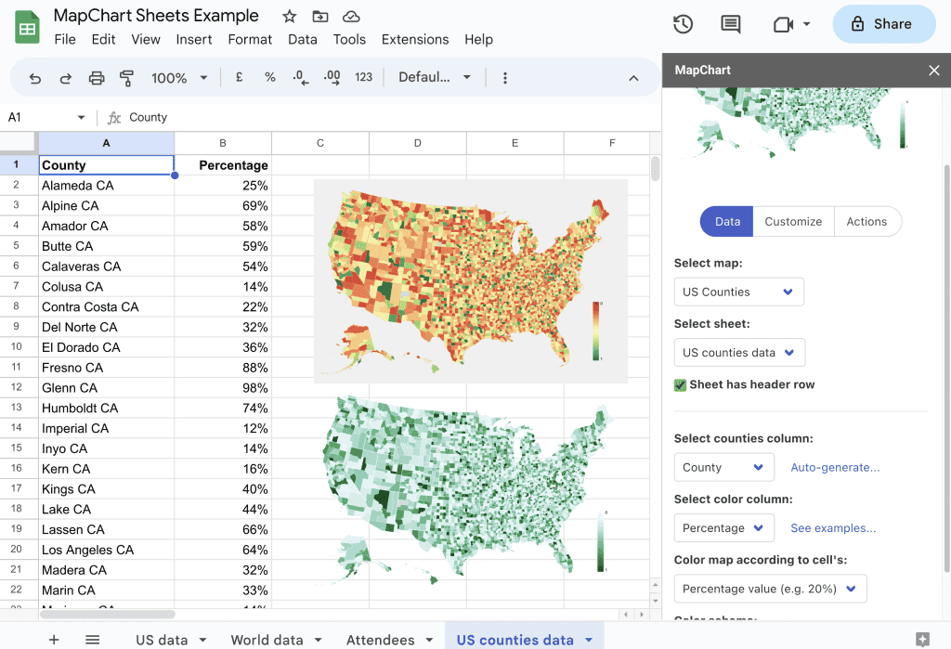Open the US Counties map dropdown
The image size is (951, 649).
click(738, 292)
